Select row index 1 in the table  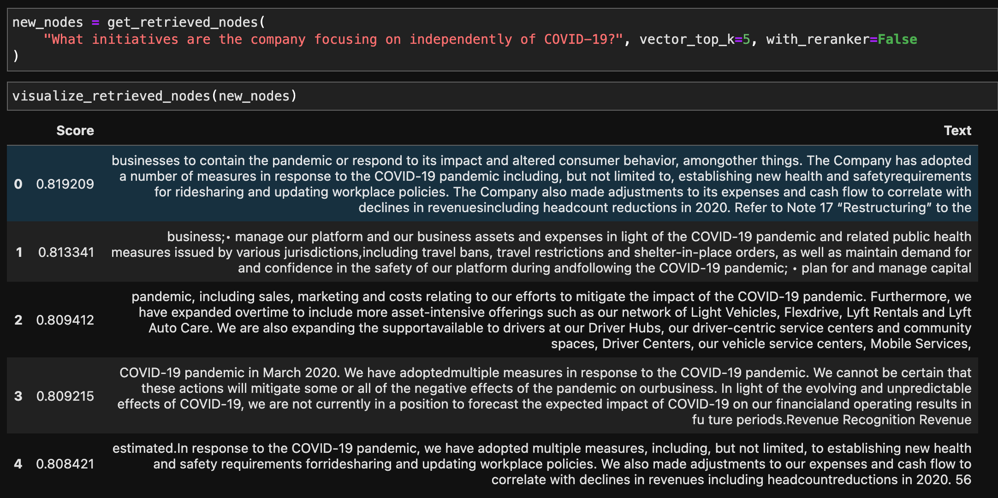click(19, 252)
